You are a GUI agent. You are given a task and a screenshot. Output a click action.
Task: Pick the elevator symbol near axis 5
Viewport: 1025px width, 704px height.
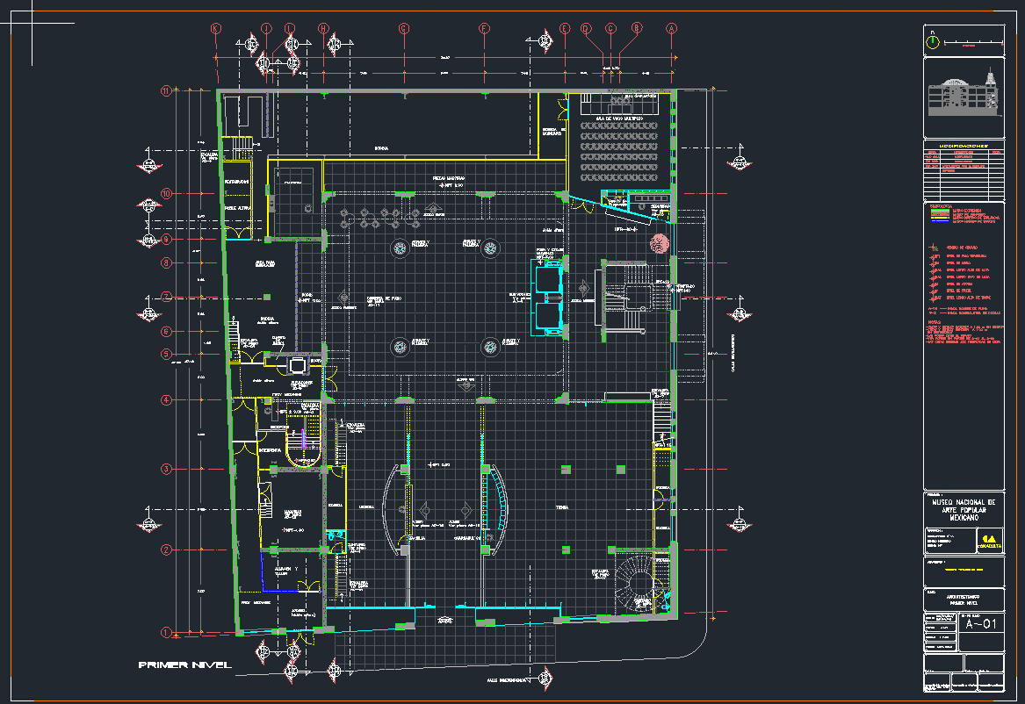298,363
